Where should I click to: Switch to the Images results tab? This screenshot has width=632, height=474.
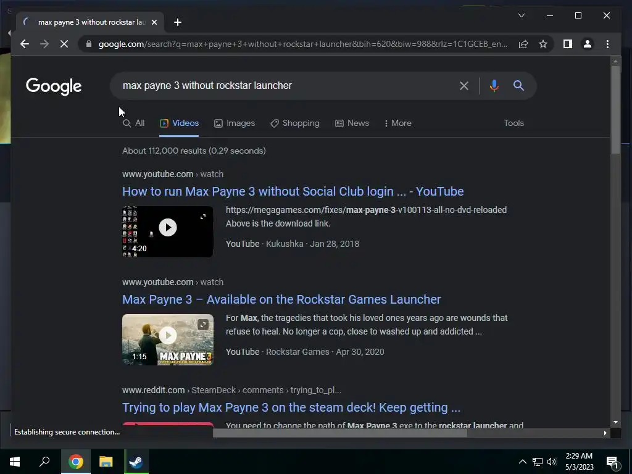[x=234, y=123]
